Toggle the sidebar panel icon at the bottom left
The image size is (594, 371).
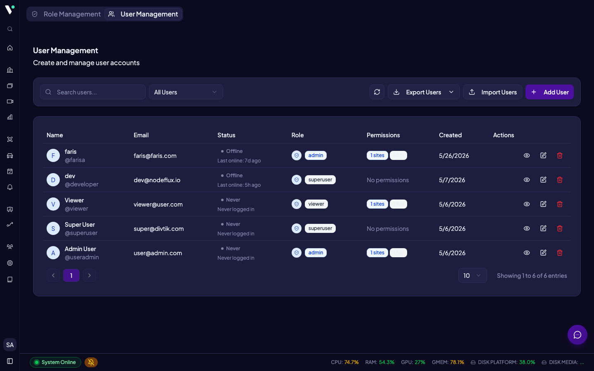[10, 361]
